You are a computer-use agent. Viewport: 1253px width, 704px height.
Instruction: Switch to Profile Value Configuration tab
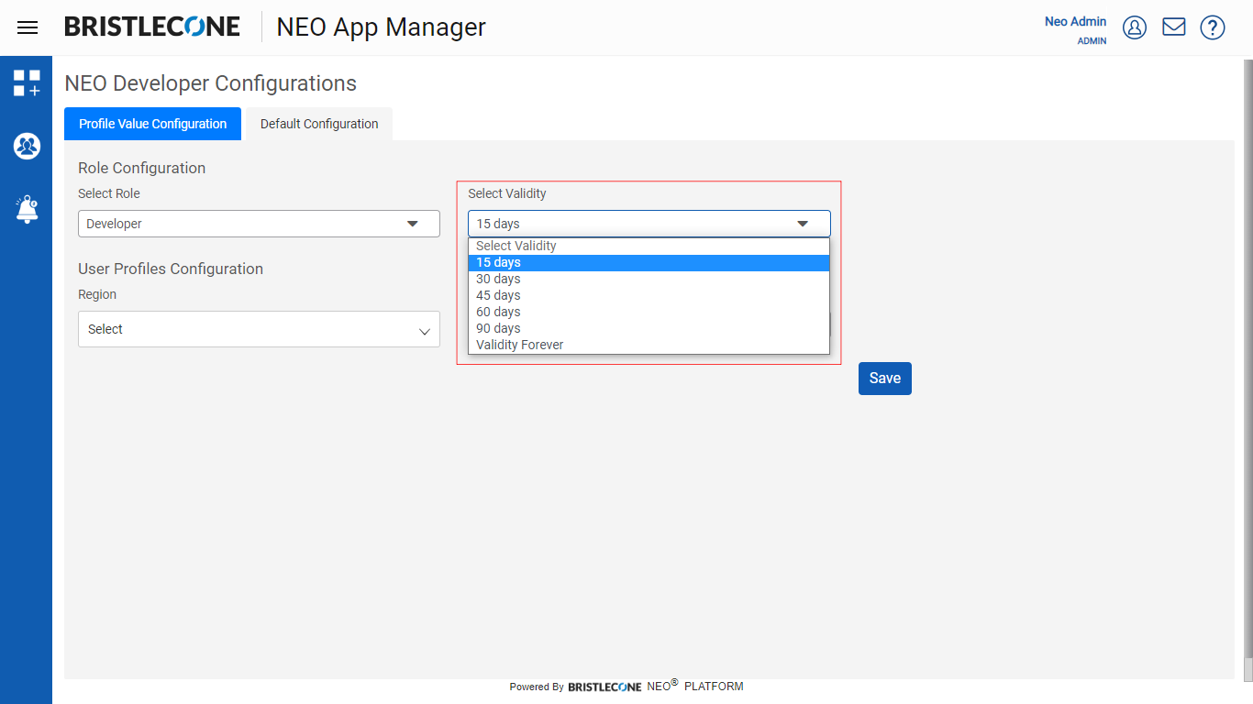[152, 124]
